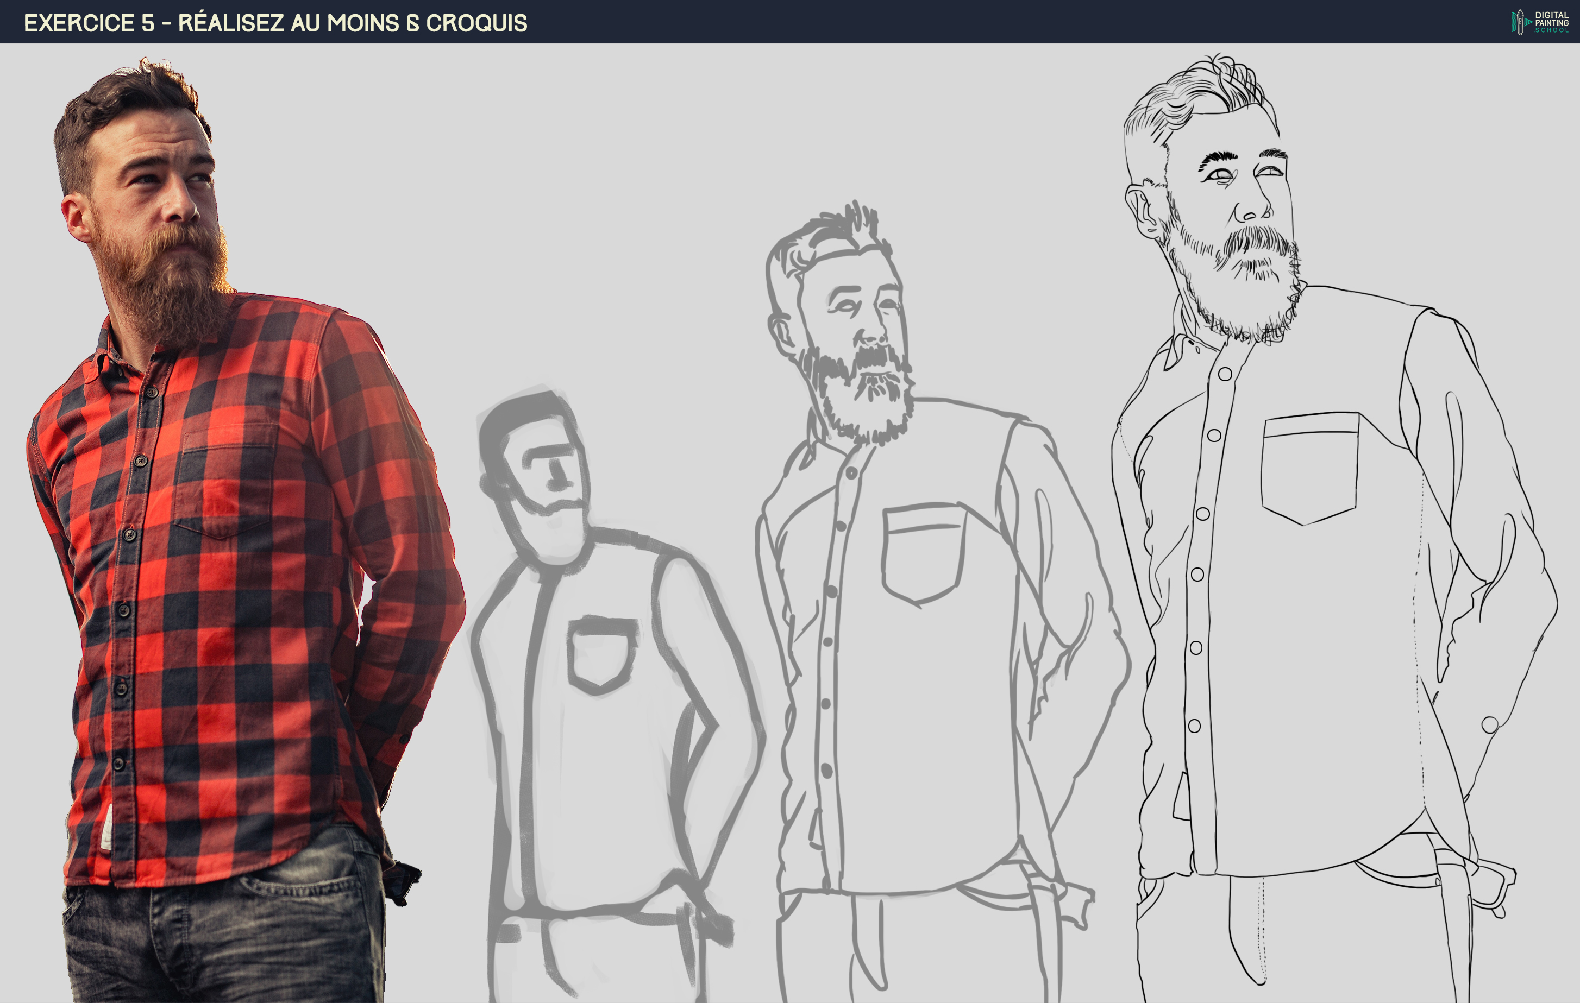Click the word 'CROQUIS' in the header
The height and width of the screenshot is (1003, 1580).
click(x=476, y=23)
